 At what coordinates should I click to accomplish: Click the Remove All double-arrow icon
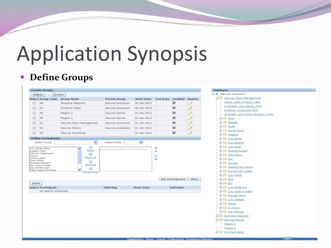pyautogui.click(x=91, y=169)
